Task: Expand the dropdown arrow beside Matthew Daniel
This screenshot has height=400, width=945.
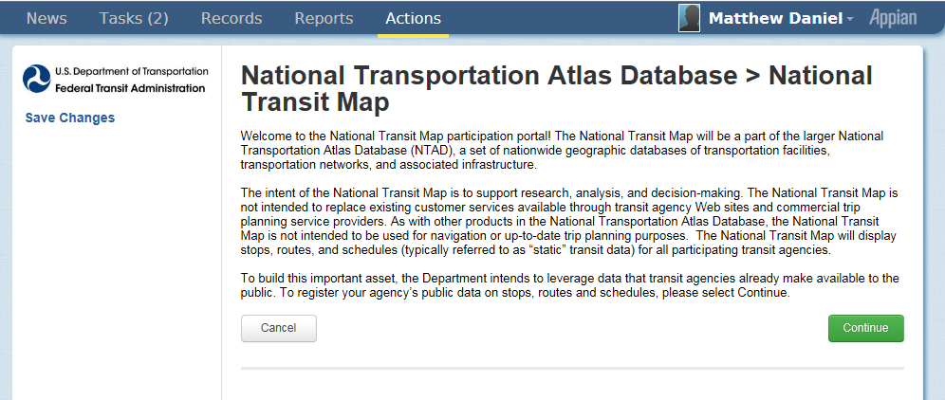Action: 850,20
